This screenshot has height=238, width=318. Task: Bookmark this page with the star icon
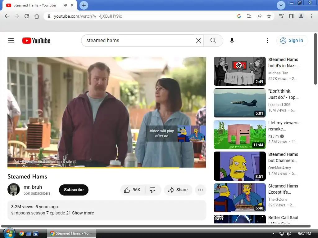pos(269,16)
